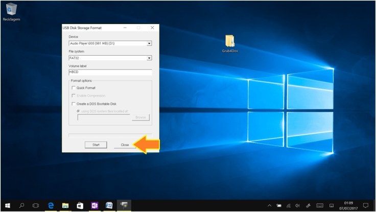Enable the Quick Format checkbox

(x=74, y=88)
